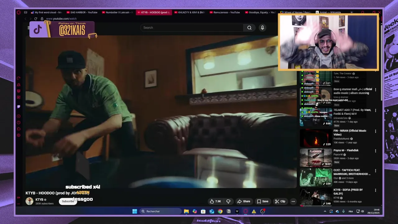Open Windows Start menu
This screenshot has width=398, height=224.
pos(135,212)
